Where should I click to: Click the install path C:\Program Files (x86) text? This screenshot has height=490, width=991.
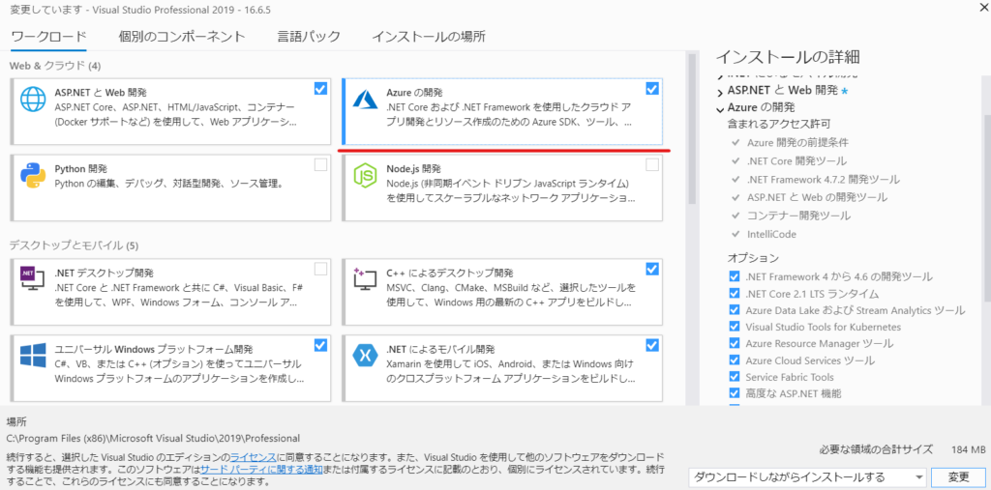[153, 438]
